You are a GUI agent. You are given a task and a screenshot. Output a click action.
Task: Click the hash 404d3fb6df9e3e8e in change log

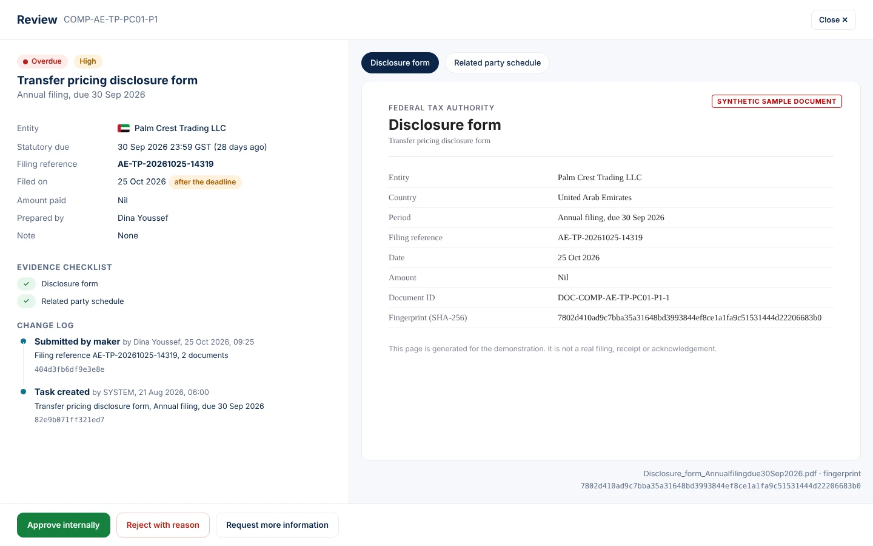(x=70, y=369)
